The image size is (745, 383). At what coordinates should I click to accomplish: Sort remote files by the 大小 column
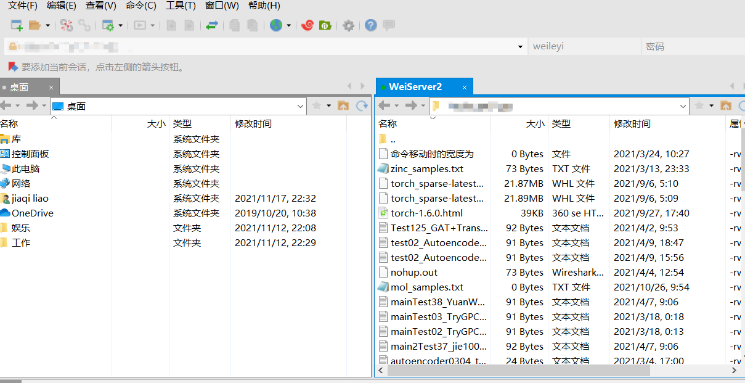(535, 123)
